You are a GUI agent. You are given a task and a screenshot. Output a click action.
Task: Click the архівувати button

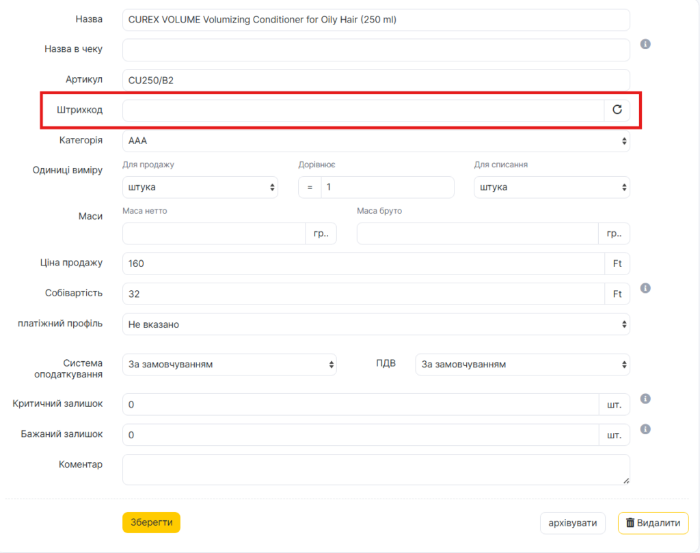pos(573,524)
